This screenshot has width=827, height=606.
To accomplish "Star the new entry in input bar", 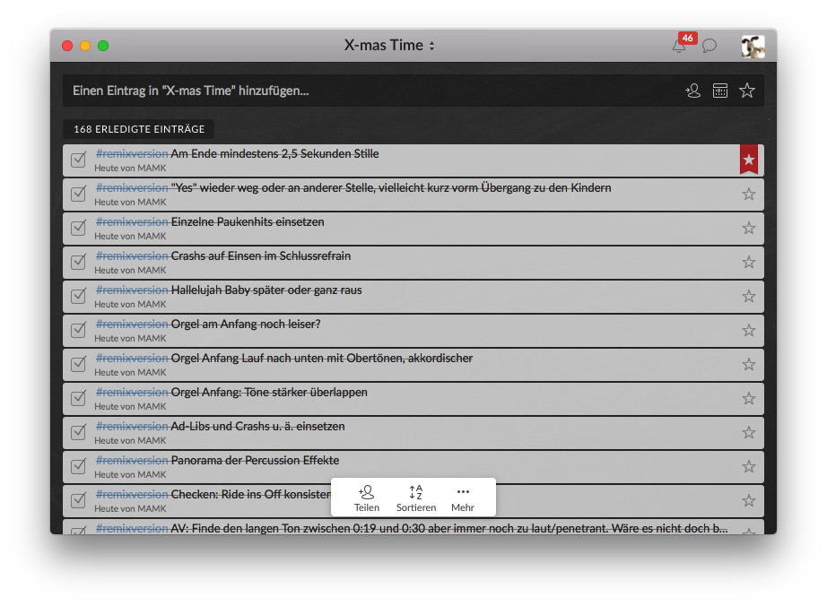I will tap(747, 91).
